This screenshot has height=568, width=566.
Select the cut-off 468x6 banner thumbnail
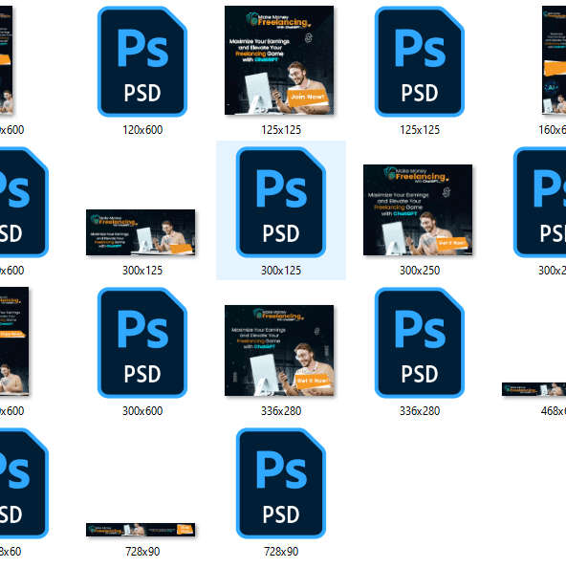[533, 389]
